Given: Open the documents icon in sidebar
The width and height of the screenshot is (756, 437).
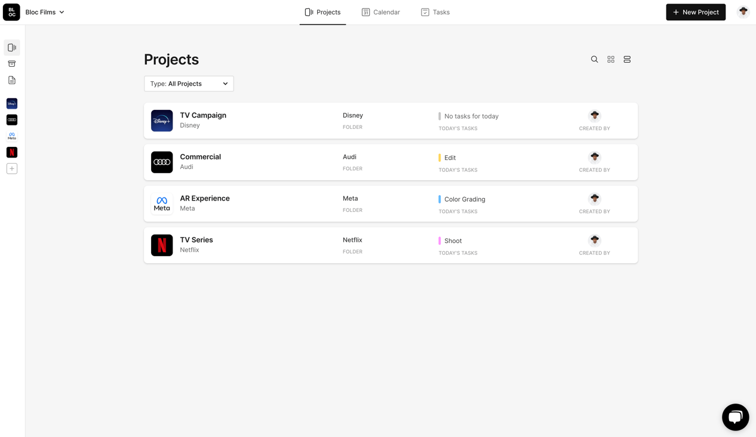Looking at the screenshot, I should 12,80.
